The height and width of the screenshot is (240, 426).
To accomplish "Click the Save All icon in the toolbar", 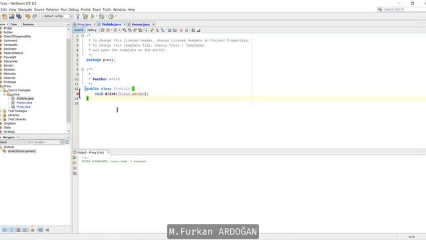I will pyautogui.click(x=19, y=16).
